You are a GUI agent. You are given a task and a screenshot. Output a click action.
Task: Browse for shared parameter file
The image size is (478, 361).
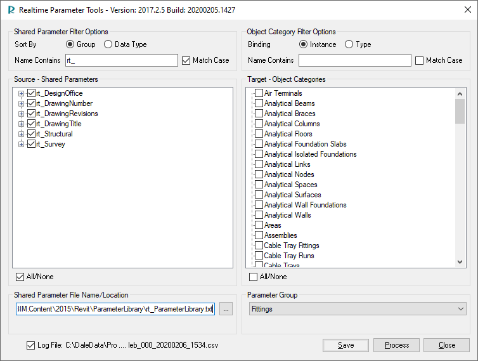226,309
